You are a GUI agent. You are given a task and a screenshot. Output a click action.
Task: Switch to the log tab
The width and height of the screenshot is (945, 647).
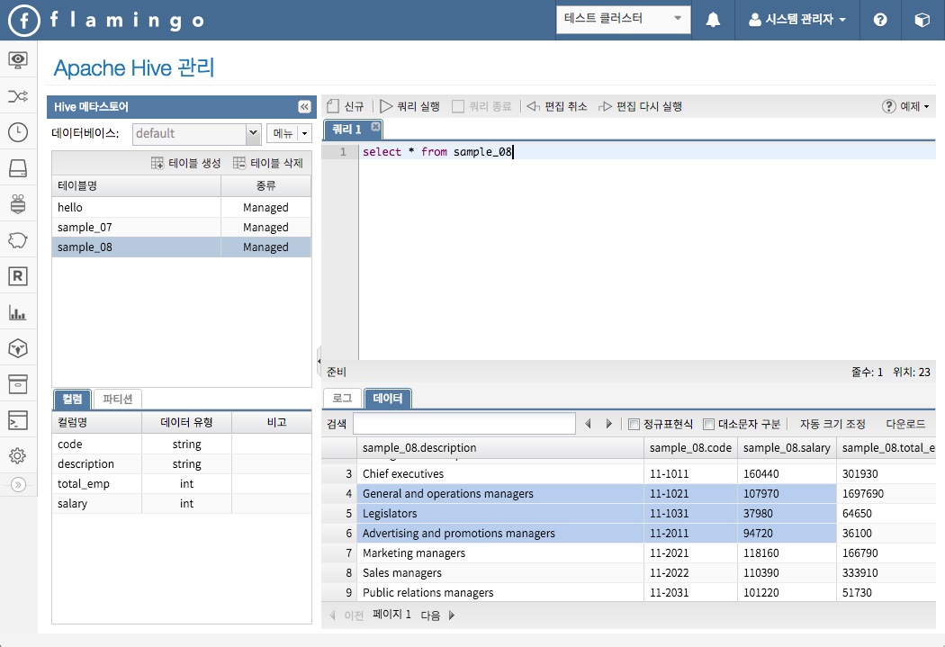click(342, 399)
